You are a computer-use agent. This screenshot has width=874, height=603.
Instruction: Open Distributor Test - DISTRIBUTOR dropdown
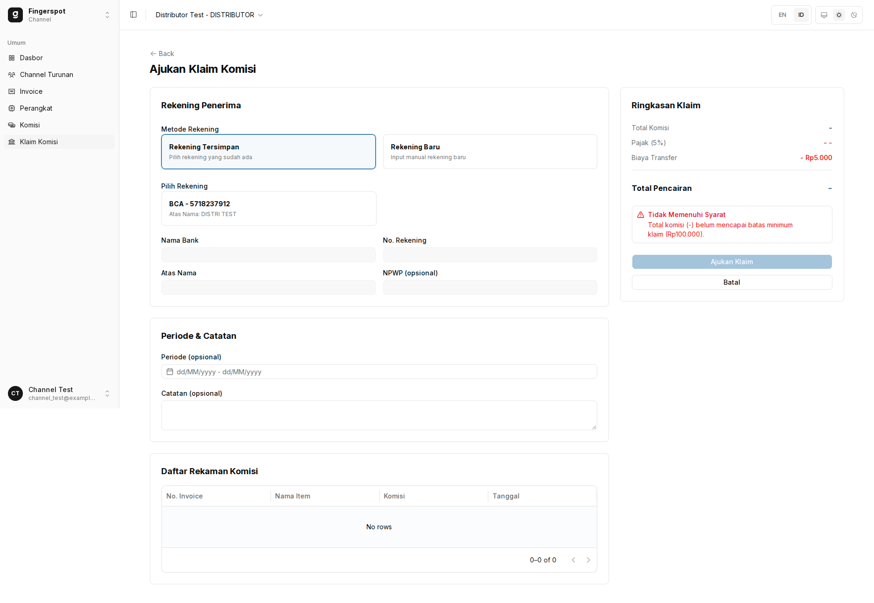coord(209,15)
